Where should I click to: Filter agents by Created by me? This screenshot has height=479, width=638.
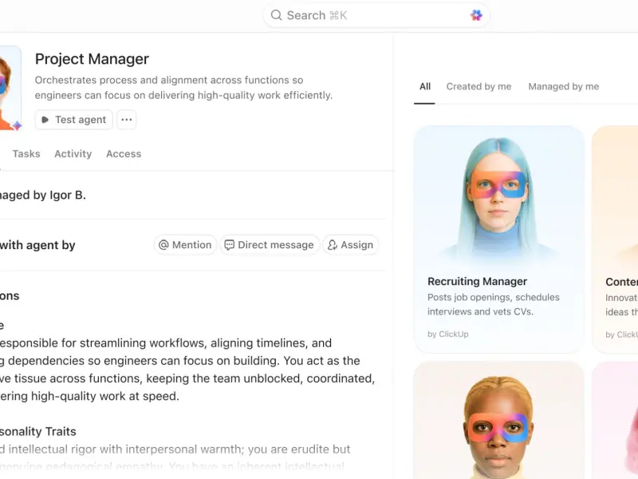(x=479, y=86)
